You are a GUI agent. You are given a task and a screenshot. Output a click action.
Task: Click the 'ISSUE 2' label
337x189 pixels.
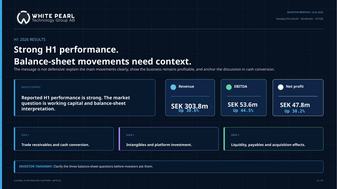(x=130, y=135)
